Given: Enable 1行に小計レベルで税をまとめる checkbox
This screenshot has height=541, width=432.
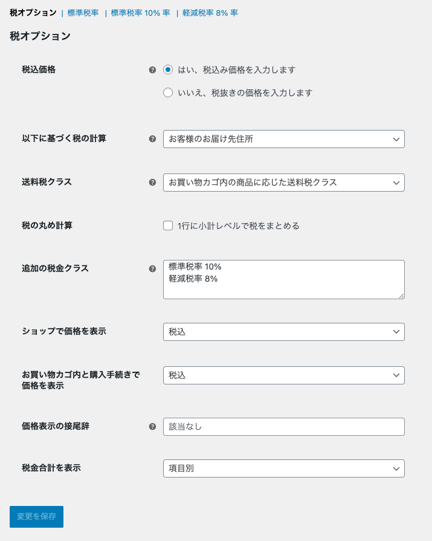Looking at the screenshot, I should 168,226.
